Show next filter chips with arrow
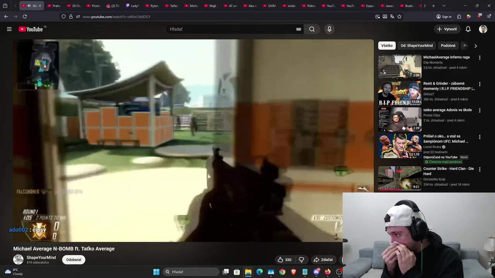Image resolution: width=495 pixels, height=278 pixels. point(475,46)
